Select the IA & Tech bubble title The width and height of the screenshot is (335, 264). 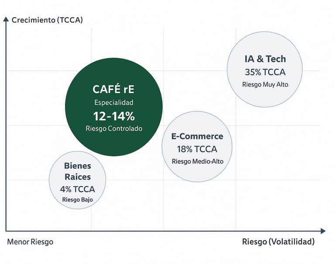click(x=265, y=59)
